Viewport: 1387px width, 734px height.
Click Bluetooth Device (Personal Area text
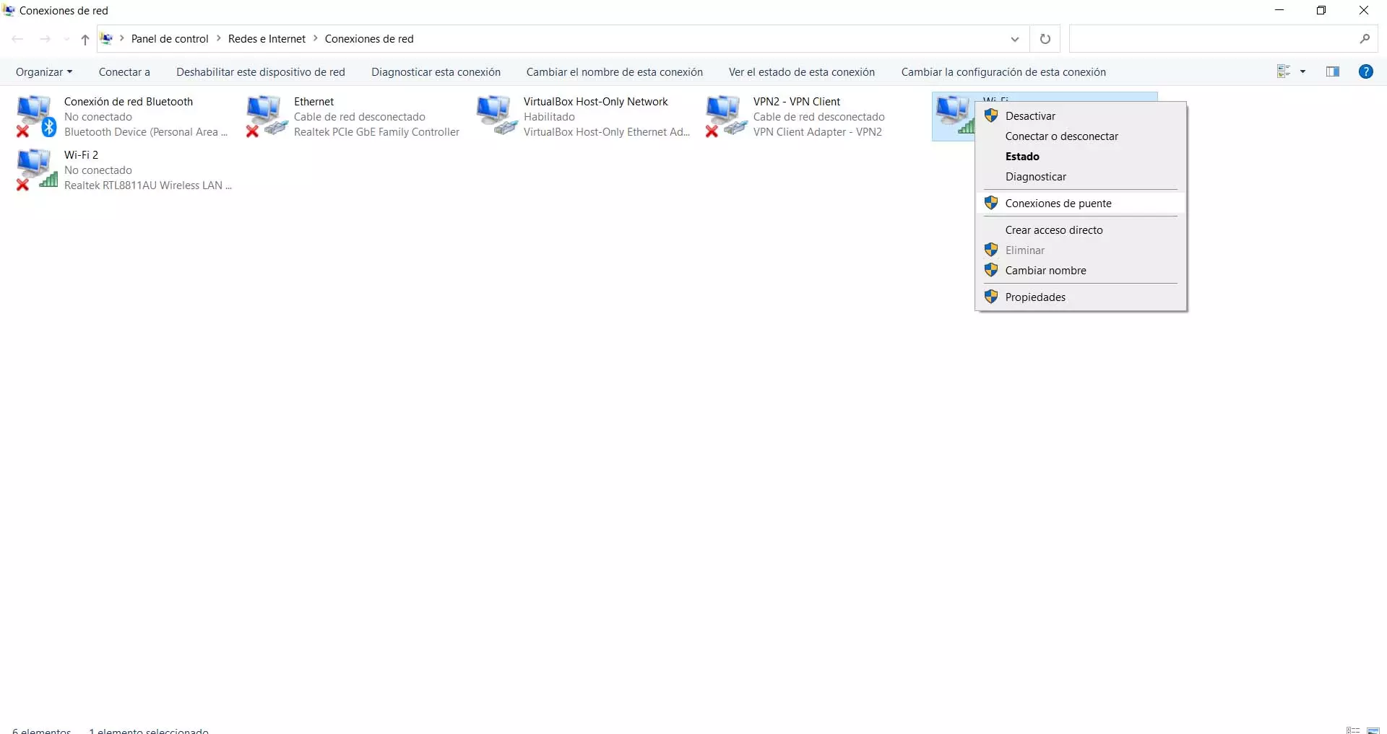tap(146, 132)
